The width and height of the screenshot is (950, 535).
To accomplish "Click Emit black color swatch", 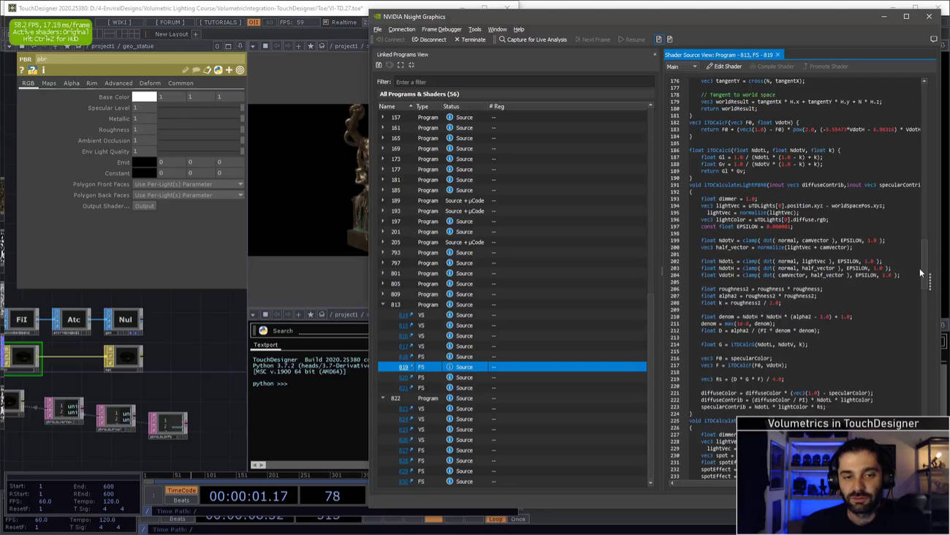I will [144, 162].
